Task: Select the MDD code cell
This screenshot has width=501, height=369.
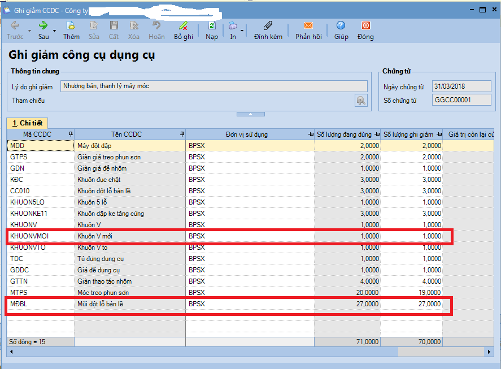Action: (x=41, y=146)
